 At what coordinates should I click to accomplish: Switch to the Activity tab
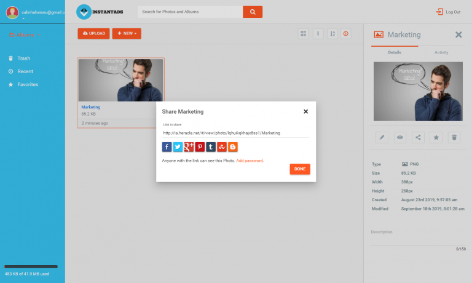[x=441, y=52]
